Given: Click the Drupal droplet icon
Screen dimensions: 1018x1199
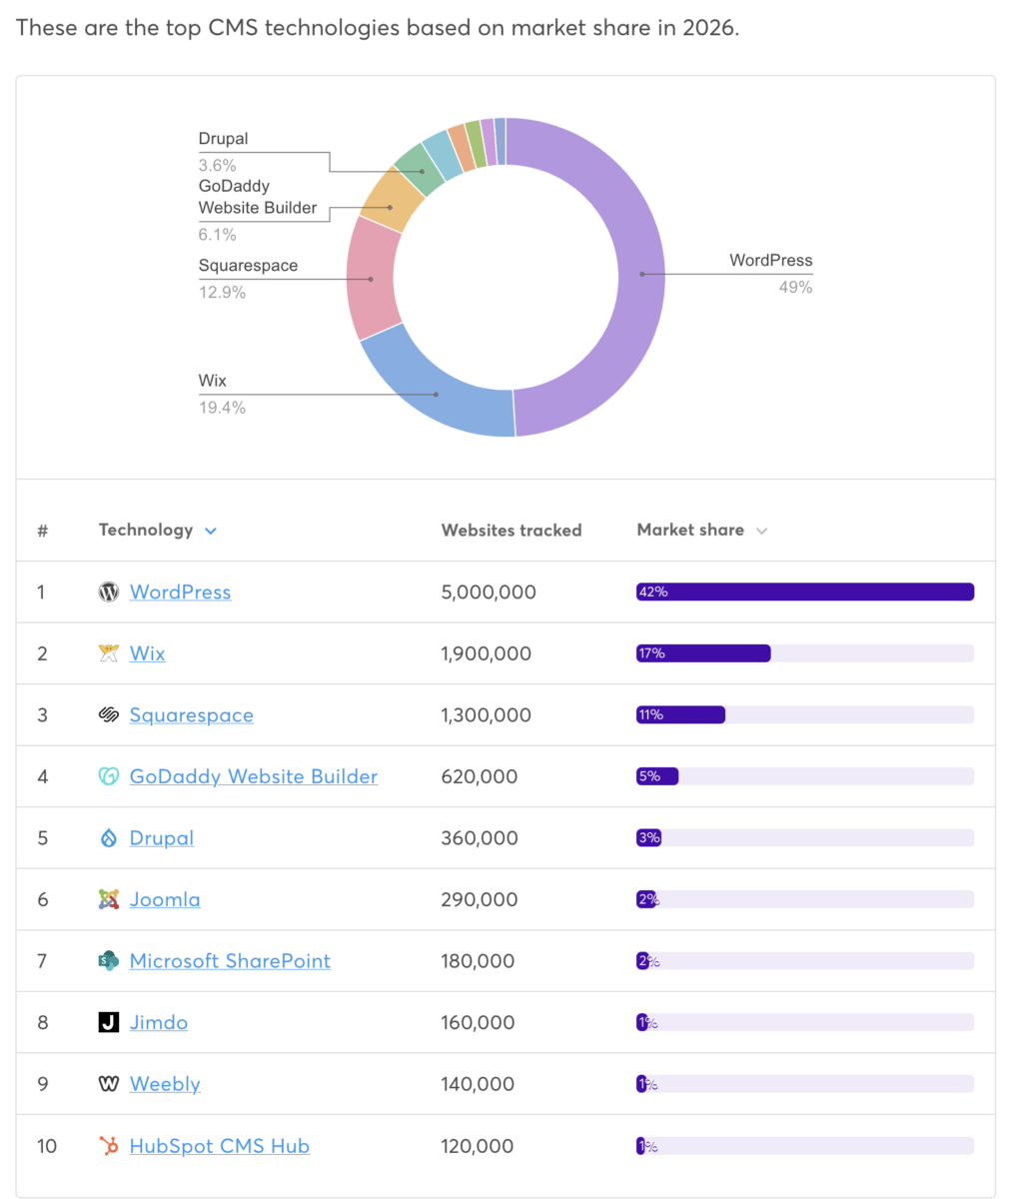Looking at the screenshot, I should click(x=109, y=837).
